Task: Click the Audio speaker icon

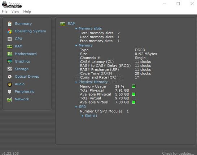Action: 10,84
